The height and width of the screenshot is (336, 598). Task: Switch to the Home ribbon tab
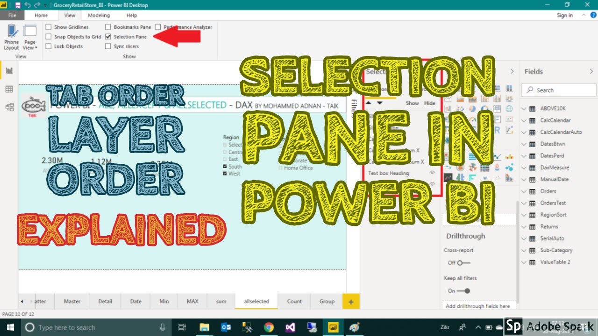tap(41, 15)
